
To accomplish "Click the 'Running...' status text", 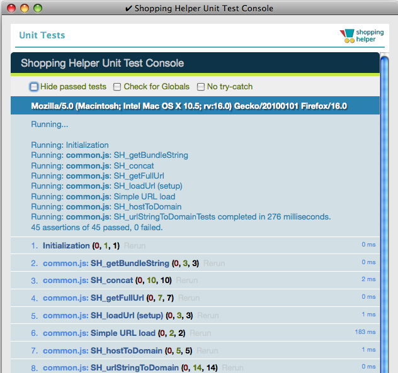I will (50, 125).
